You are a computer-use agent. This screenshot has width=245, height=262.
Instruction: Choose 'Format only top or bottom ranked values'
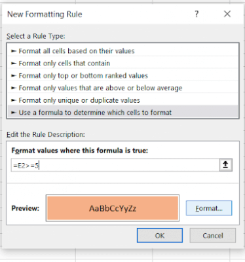(122, 75)
